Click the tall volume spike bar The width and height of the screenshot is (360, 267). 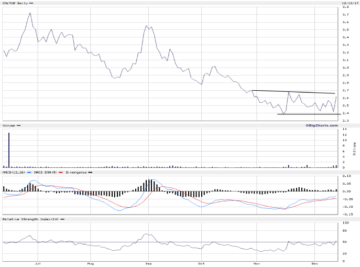9,150
